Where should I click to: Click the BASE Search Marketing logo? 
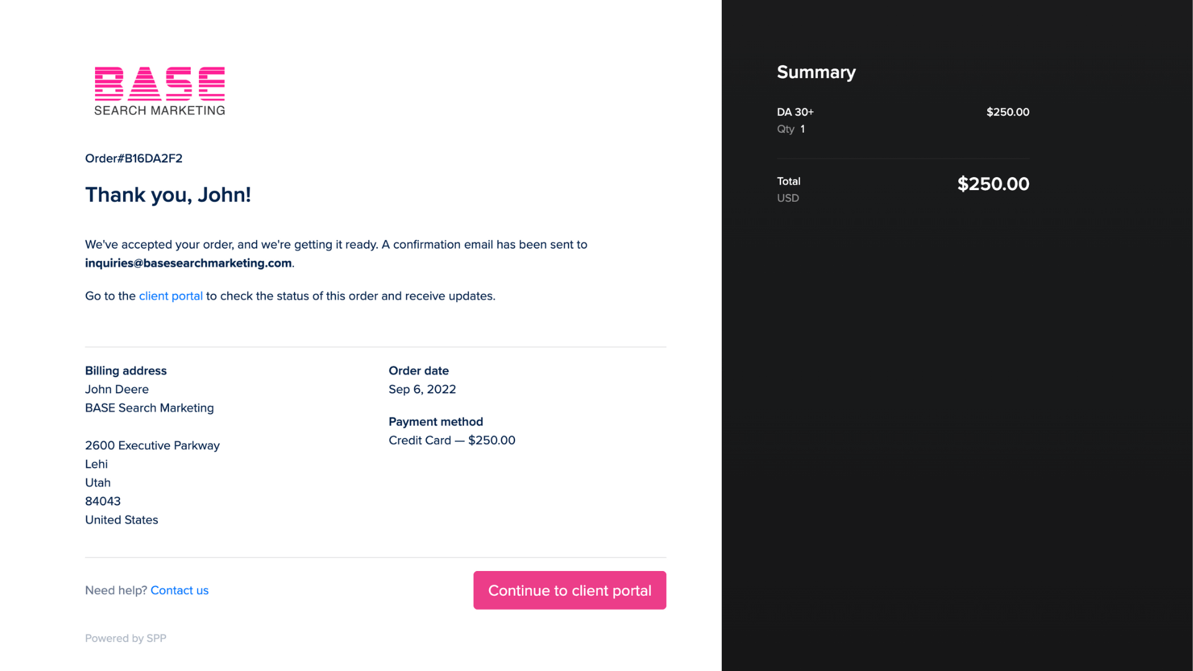[160, 91]
